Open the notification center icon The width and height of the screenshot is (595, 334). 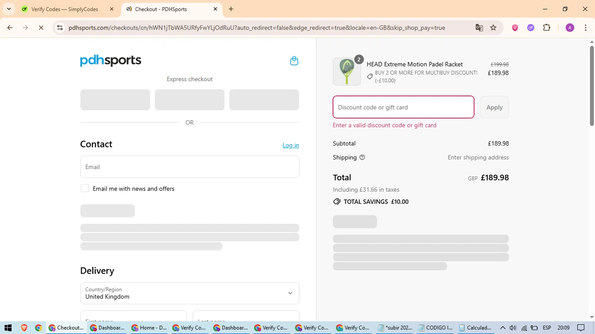581,328
